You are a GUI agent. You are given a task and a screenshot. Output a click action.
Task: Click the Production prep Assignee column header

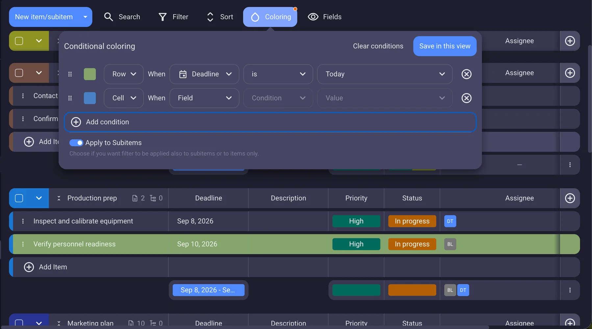pos(519,198)
